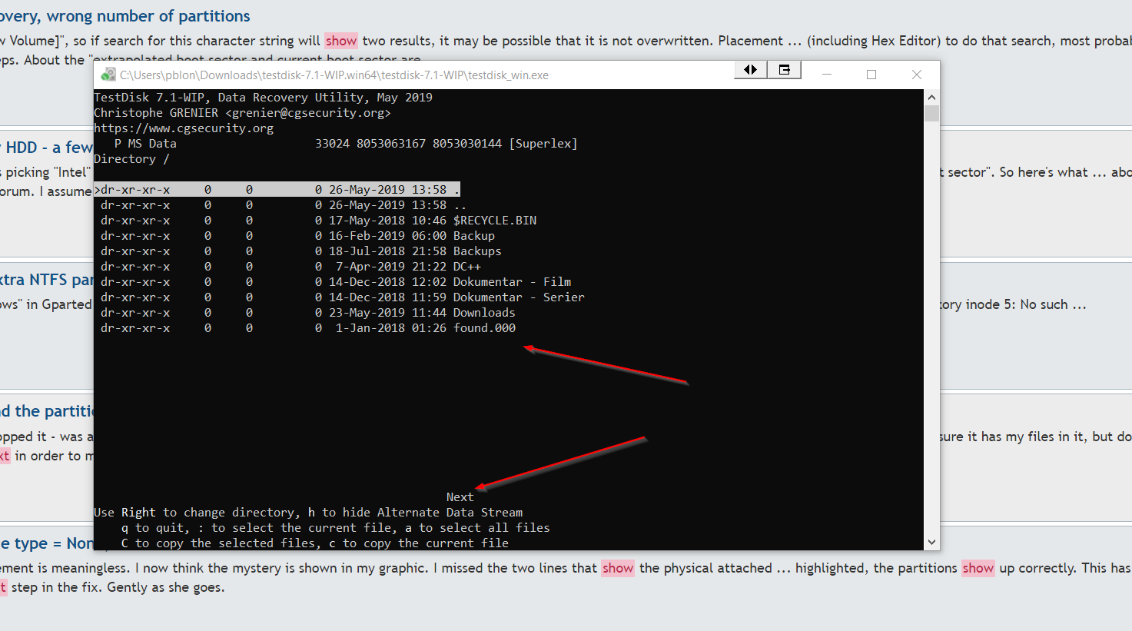Select the DC++ directory entry
This screenshot has height=631, width=1132.
[x=290, y=267]
